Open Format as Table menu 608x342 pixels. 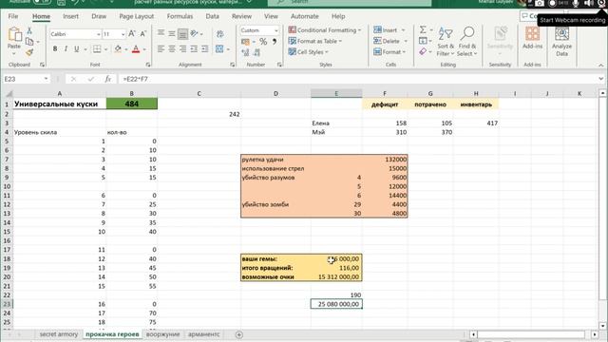315,41
